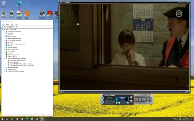Screen dimensions: 194x121
Task: Click the seek bar below the video
Action: click(x=124, y=92)
